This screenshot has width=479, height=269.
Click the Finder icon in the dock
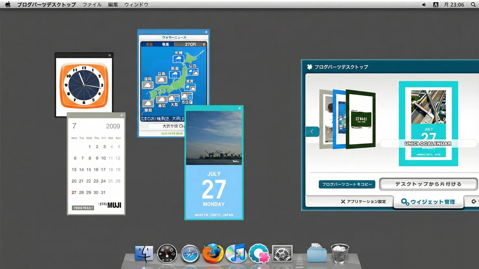pyautogui.click(x=144, y=254)
